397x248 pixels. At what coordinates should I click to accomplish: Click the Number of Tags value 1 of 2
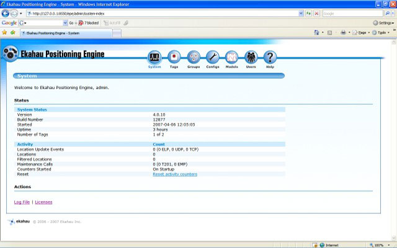[x=158, y=135]
